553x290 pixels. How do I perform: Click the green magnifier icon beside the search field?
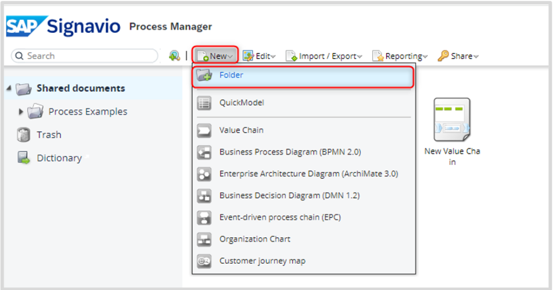(174, 56)
